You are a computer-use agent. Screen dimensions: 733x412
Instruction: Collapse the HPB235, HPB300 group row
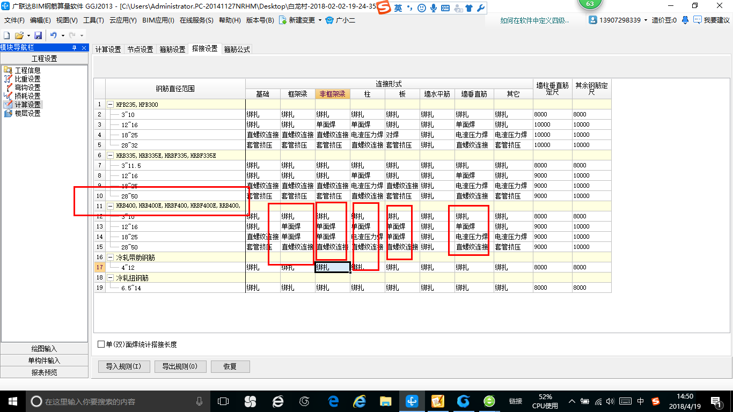point(111,104)
